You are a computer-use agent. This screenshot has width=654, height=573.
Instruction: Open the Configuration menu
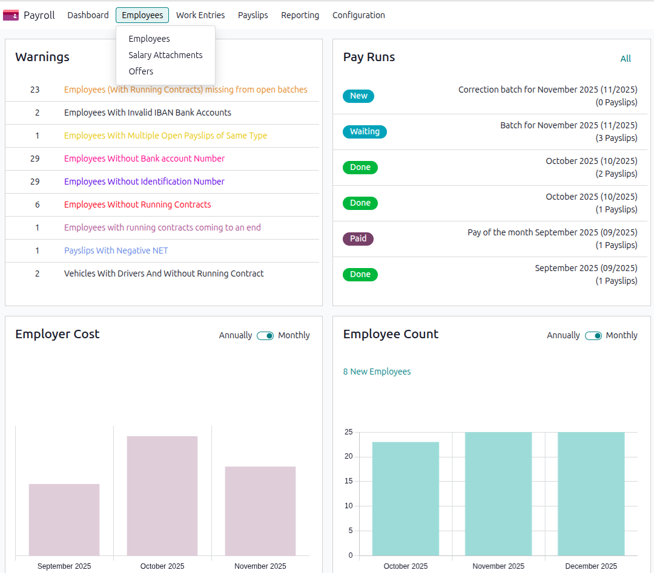pos(358,15)
